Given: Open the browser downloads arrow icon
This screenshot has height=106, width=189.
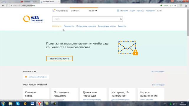Looking at the screenshot, I should [x=186, y=6].
